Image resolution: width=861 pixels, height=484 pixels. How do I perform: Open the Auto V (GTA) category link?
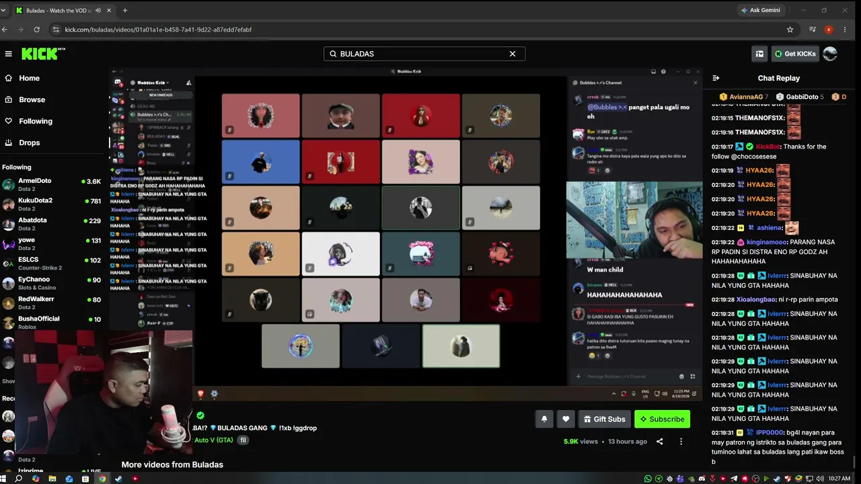[214, 440]
